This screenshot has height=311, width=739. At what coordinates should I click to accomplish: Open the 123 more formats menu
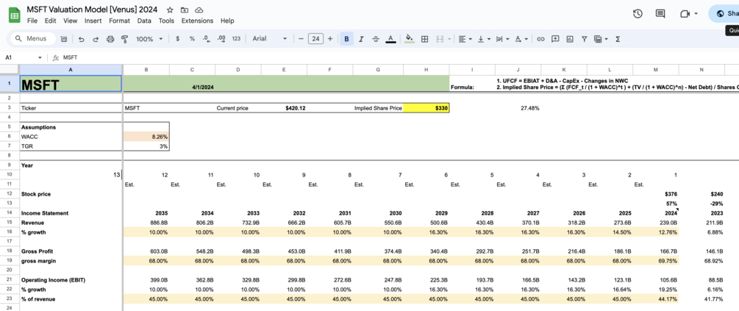click(x=237, y=39)
